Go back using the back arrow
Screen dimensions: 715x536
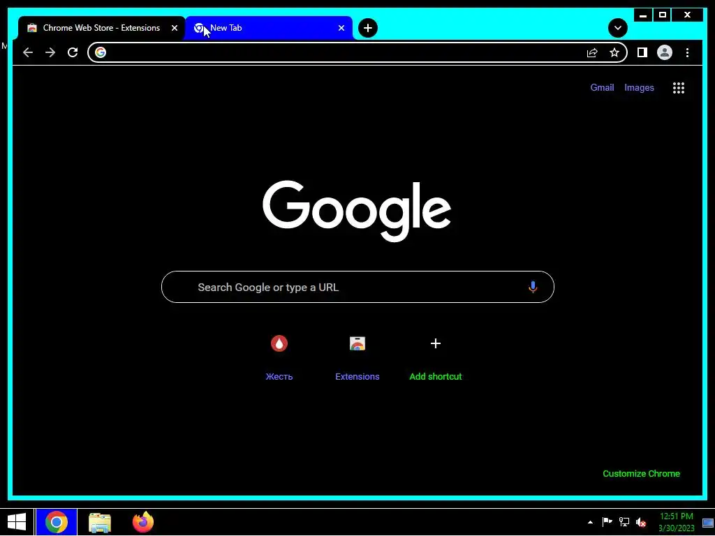(28, 52)
